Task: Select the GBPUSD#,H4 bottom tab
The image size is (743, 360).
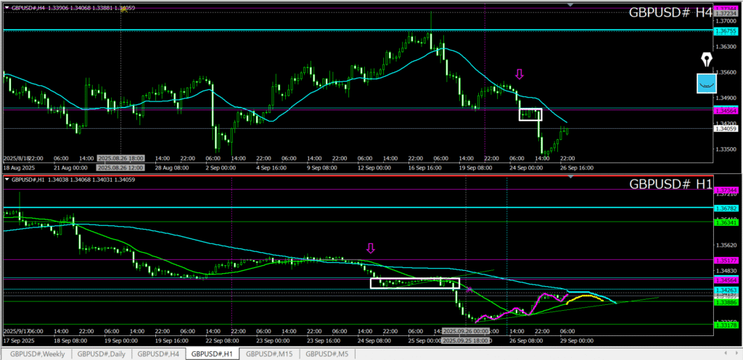Action: 157,354
